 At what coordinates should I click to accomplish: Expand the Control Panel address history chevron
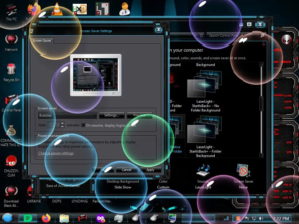[x=195, y=35]
